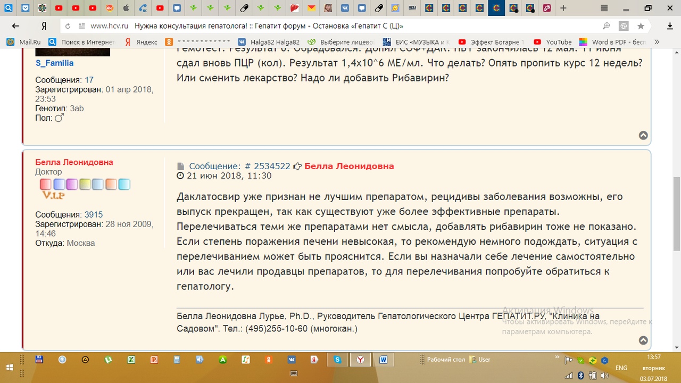
Task: Bookmark page with the star icon
Action: pos(641,26)
